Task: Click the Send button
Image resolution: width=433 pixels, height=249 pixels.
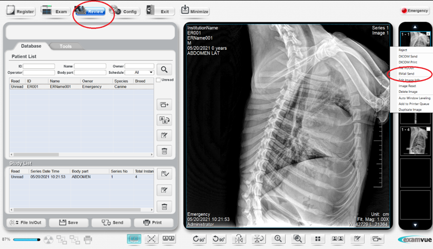Action: coord(112,223)
